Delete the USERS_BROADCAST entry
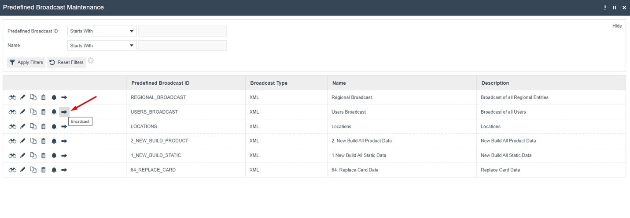Screen dimensions: 630x218 coord(43,112)
